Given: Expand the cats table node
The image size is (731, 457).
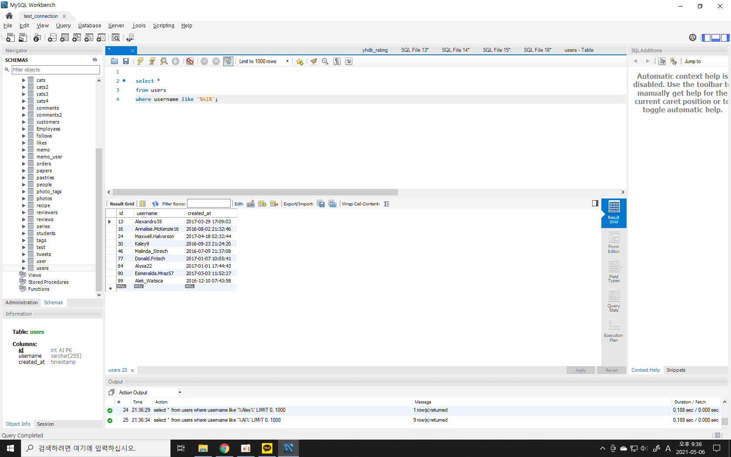Looking at the screenshot, I should click(x=24, y=80).
